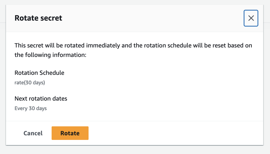The height and width of the screenshot is (154, 270).
Task: Click the "Every 30 days" value text
Action: (30, 108)
